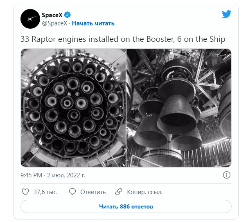Image resolution: width=248 pixels, height=222 pixels.
Task: Open Twitter via the bird logo
Action: [226, 14]
